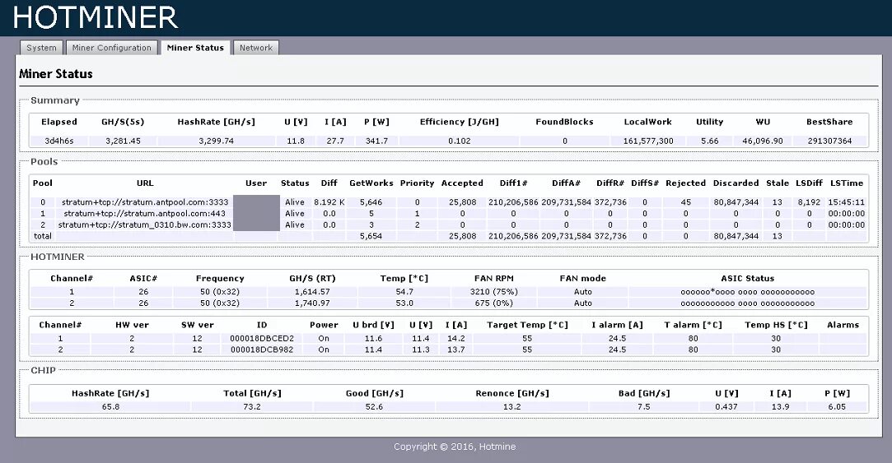Click the channel 1 GH/S value 1,614.57
This screenshot has height=463, width=892.
click(x=312, y=292)
